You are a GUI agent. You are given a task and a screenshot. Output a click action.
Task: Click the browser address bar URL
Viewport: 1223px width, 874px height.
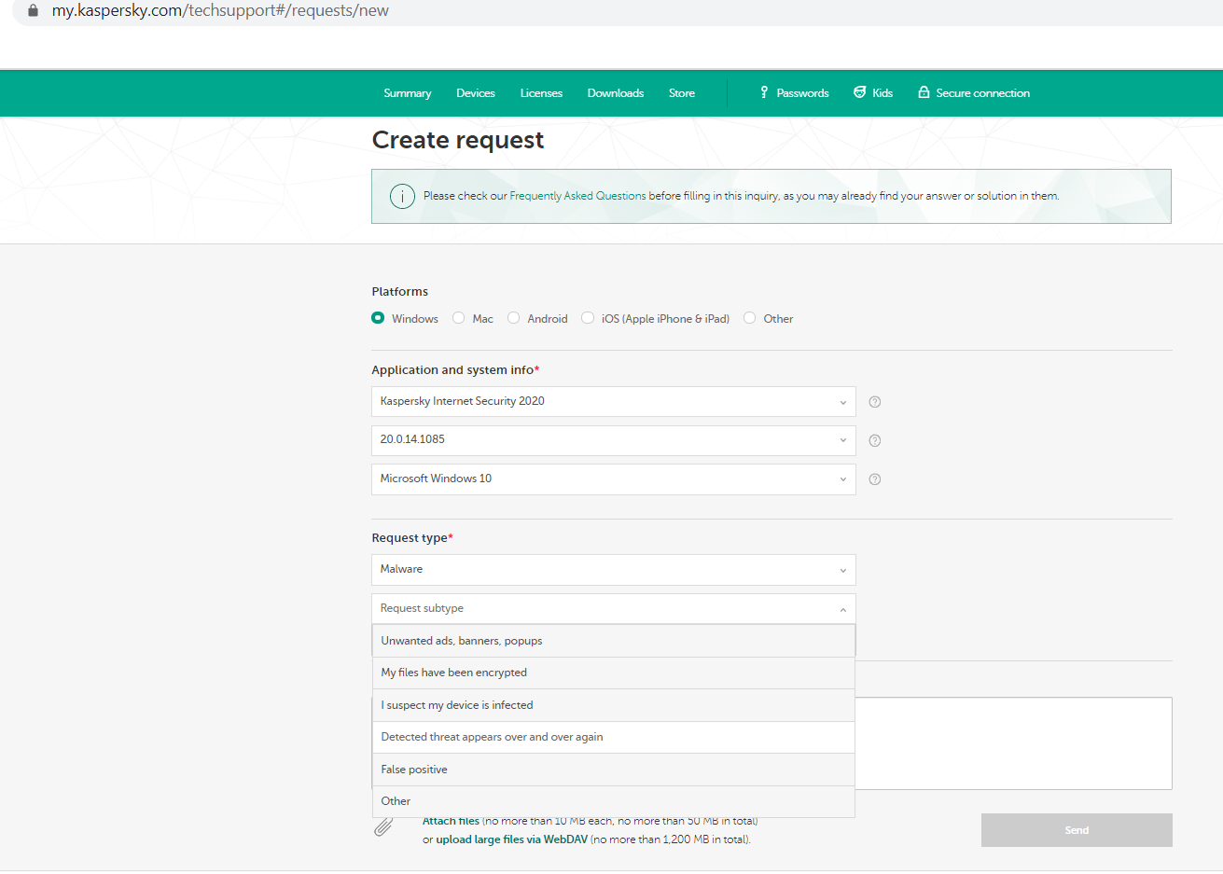[220, 11]
